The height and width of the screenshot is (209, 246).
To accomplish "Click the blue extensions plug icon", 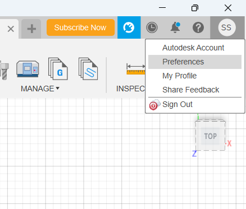I will pyautogui.click(x=129, y=27).
